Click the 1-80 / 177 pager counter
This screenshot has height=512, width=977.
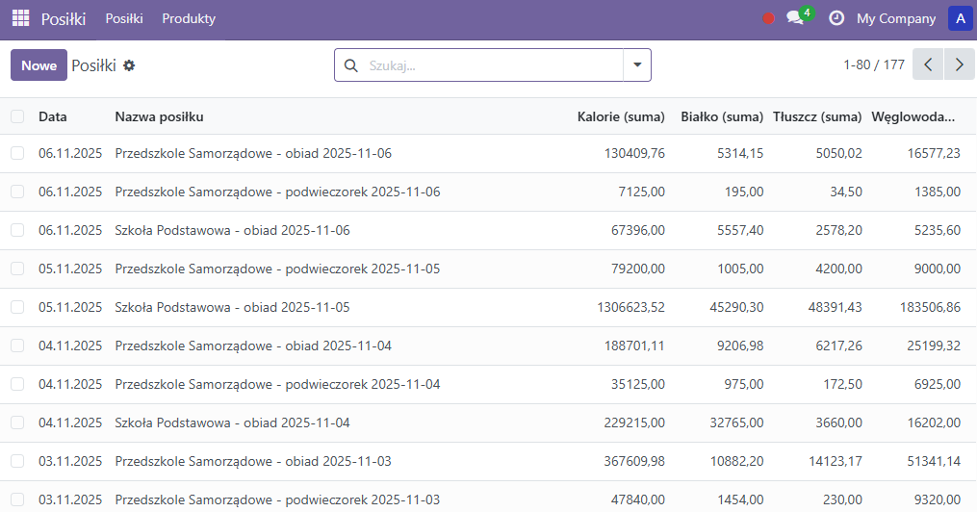[x=873, y=64]
